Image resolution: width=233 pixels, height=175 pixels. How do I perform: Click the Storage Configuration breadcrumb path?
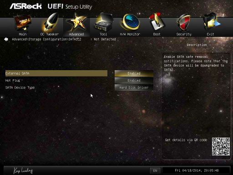coord(46,39)
